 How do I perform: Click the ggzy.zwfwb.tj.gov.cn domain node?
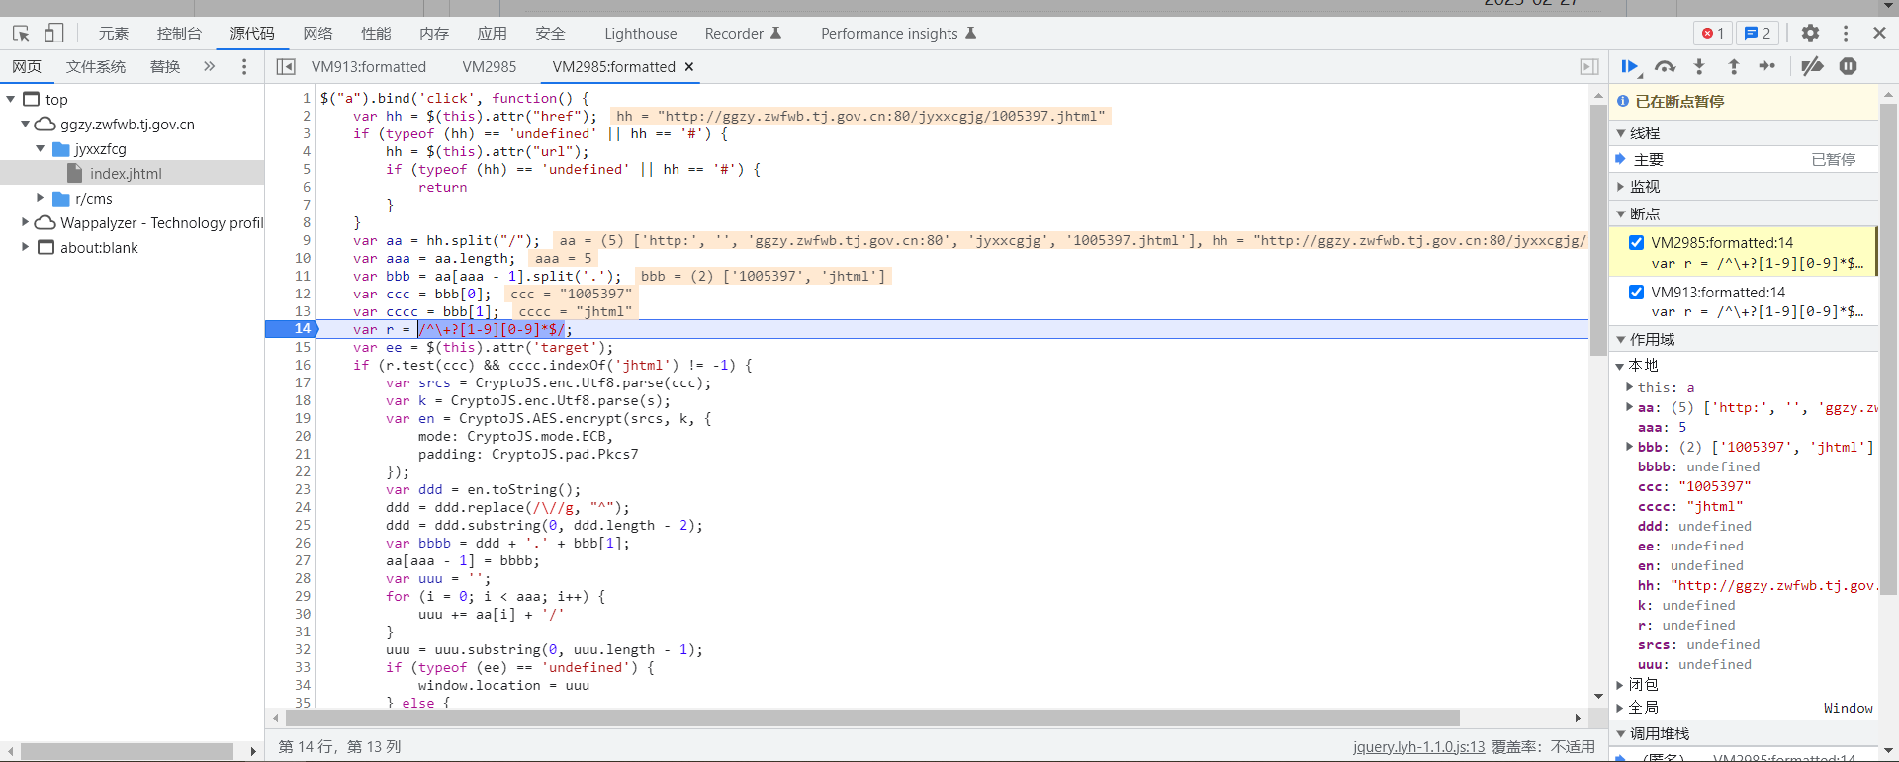127,125
